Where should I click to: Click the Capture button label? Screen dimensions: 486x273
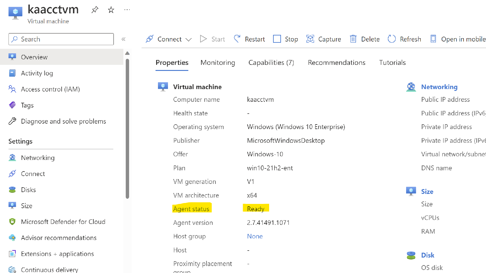330,39
